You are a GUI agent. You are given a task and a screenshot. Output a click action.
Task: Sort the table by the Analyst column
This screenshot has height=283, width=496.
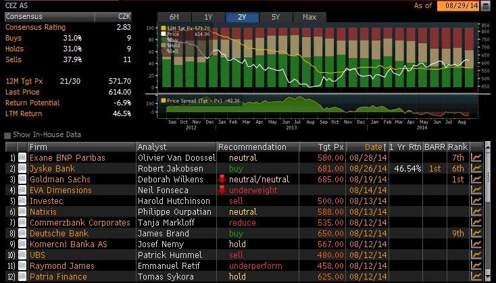[x=176, y=147]
